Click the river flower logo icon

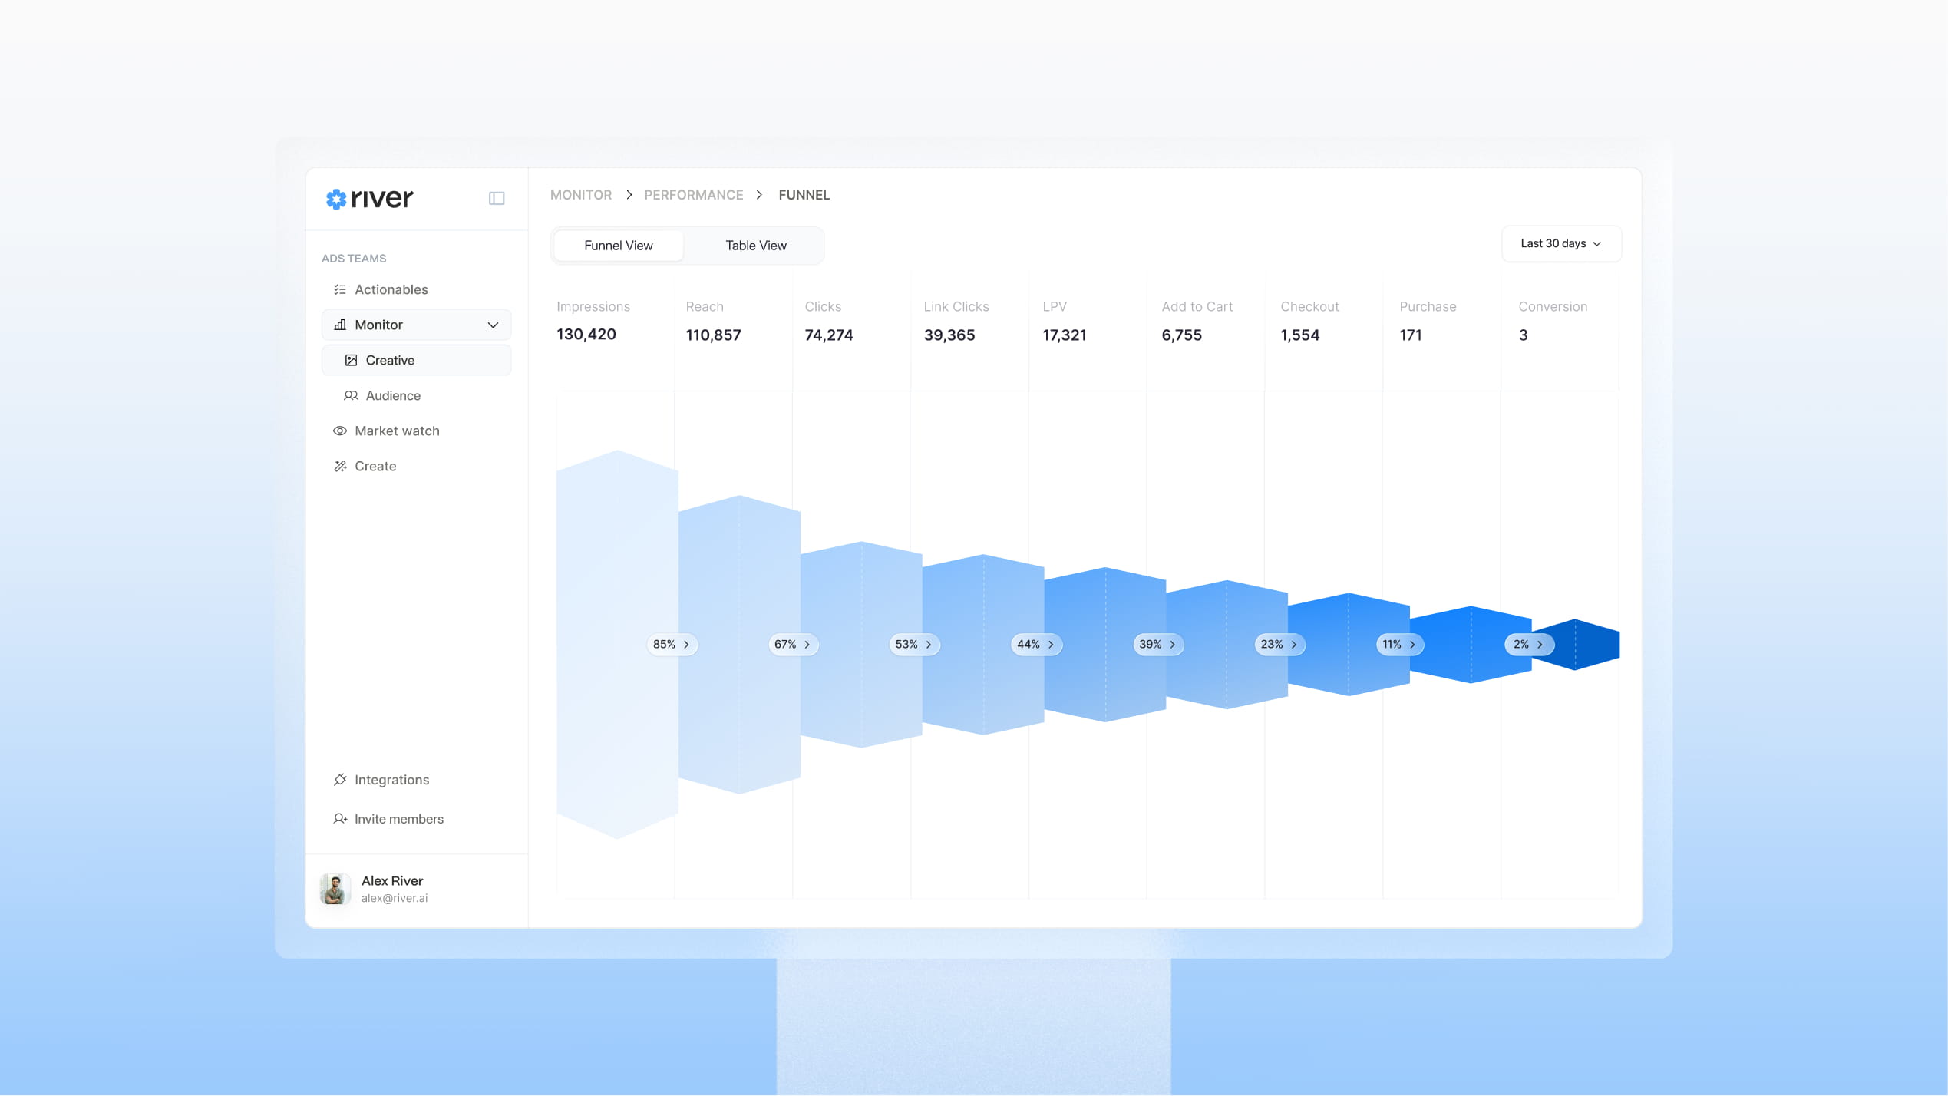(335, 199)
